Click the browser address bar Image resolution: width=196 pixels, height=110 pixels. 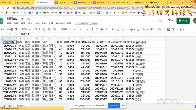(x=73, y=8)
